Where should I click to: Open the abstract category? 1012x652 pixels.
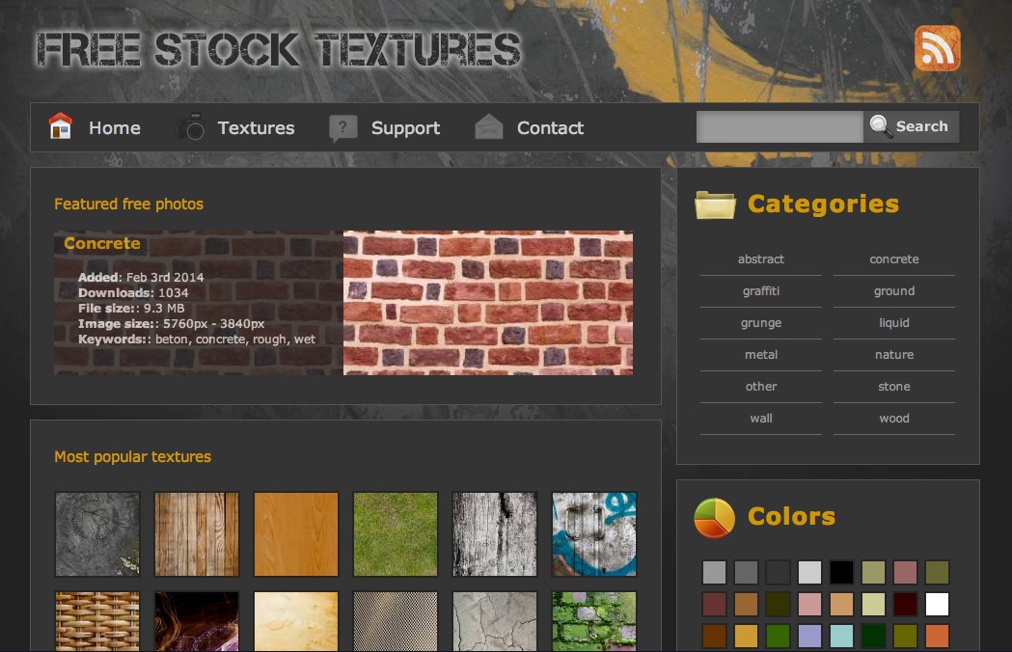(761, 258)
